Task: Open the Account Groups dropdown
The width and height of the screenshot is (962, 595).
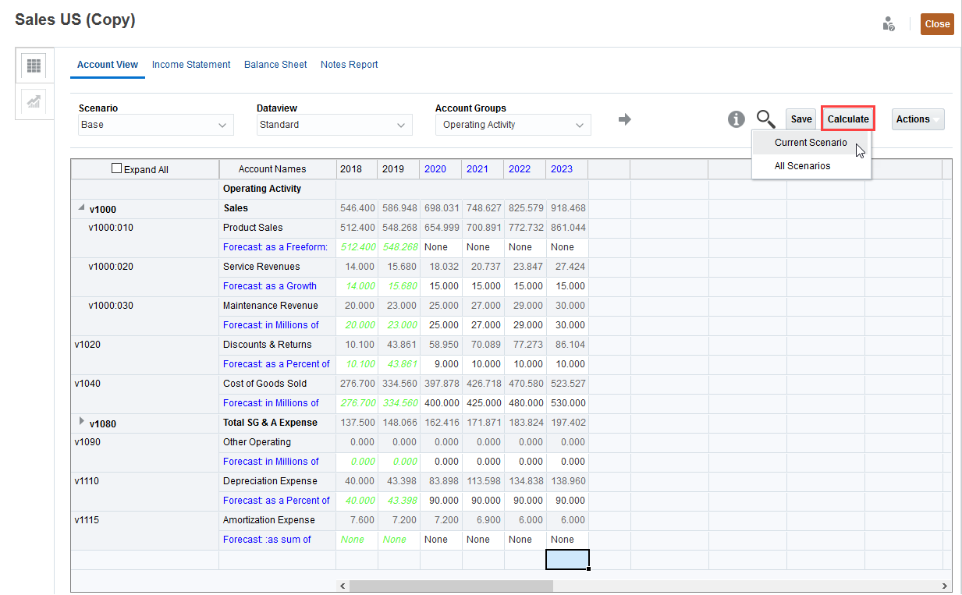Action: (513, 125)
